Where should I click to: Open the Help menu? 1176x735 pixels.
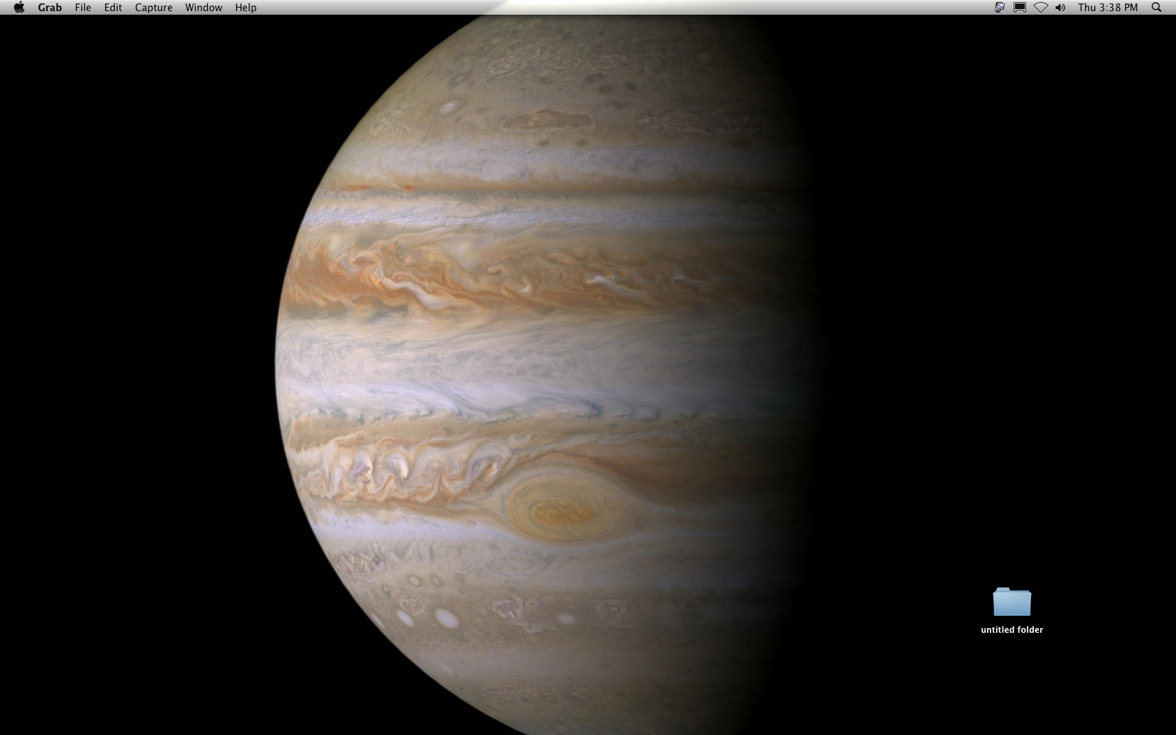click(246, 8)
